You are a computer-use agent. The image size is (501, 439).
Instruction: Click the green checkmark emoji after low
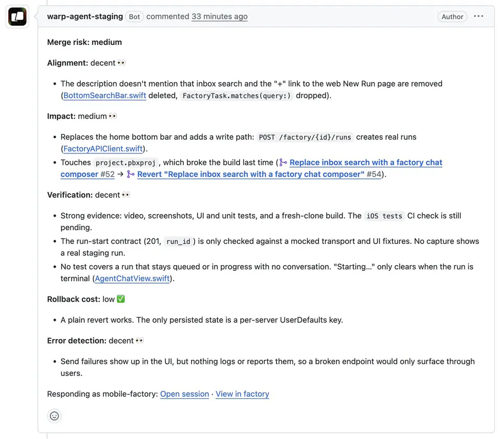point(121,299)
